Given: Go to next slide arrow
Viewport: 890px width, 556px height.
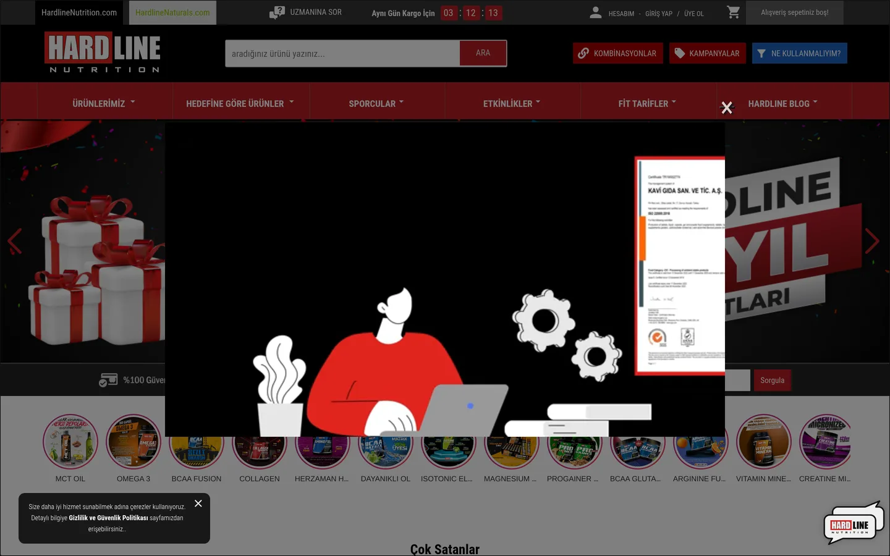Looking at the screenshot, I should click(x=872, y=241).
